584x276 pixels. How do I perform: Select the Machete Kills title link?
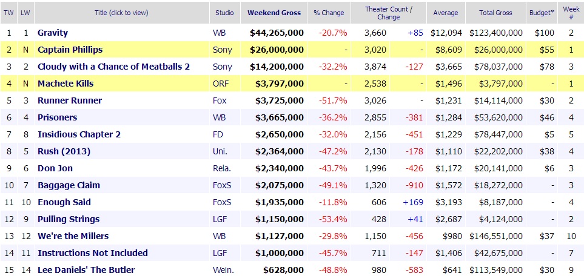coord(65,84)
